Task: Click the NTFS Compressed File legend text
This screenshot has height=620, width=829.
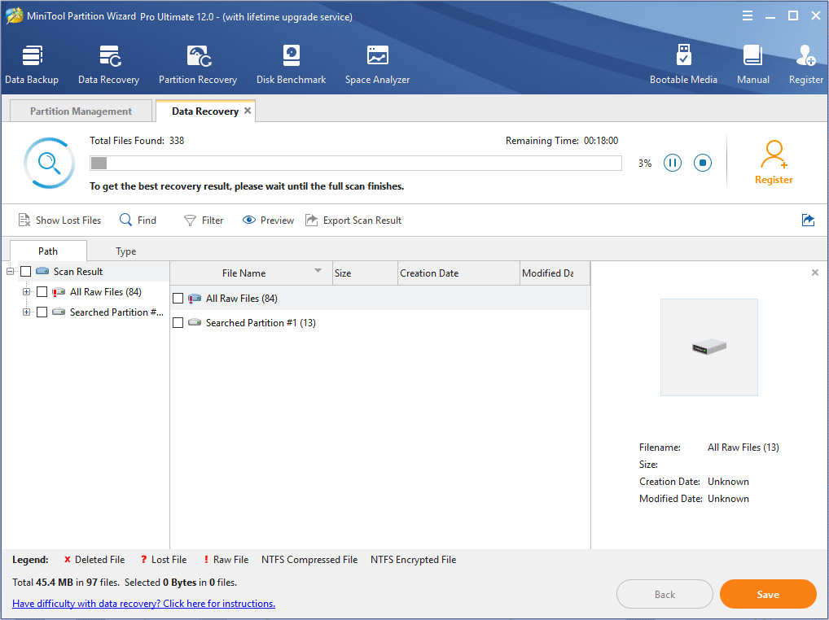Action: pyautogui.click(x=309, y=560)
